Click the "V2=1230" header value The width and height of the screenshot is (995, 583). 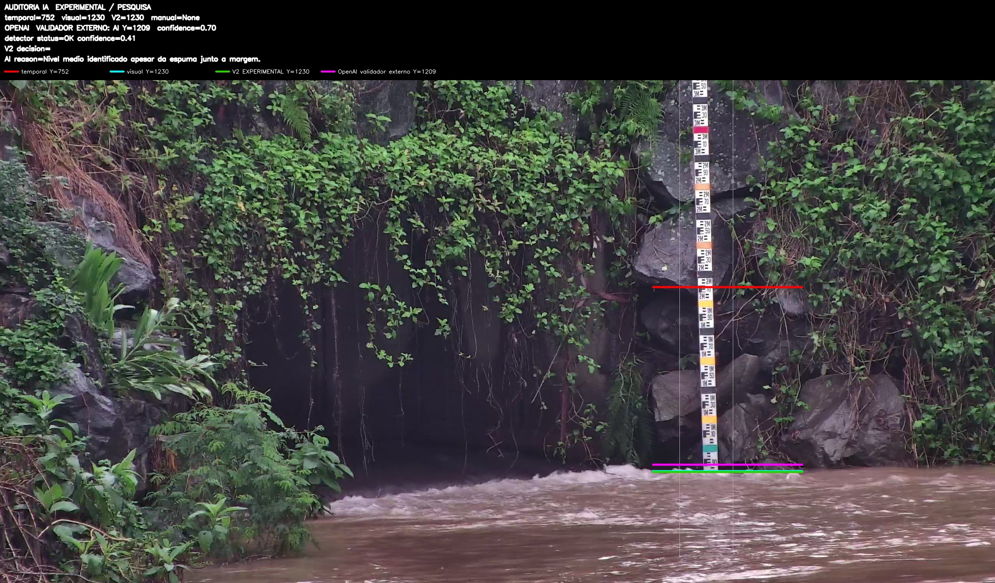coord(127,17)
